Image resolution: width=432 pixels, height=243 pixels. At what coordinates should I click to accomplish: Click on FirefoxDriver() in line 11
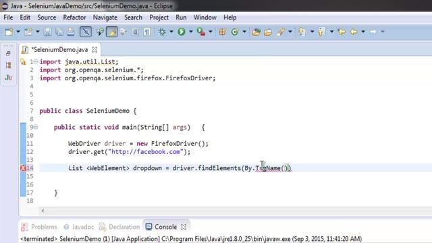coord(178,143)
